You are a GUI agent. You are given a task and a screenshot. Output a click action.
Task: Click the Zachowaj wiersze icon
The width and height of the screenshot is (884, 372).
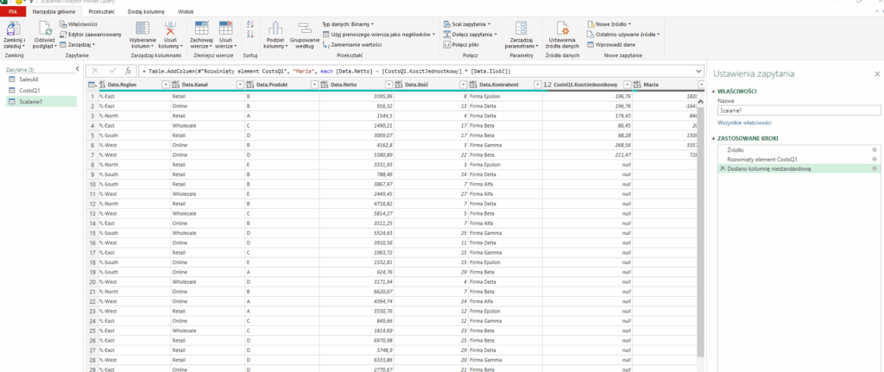point(201,28)
